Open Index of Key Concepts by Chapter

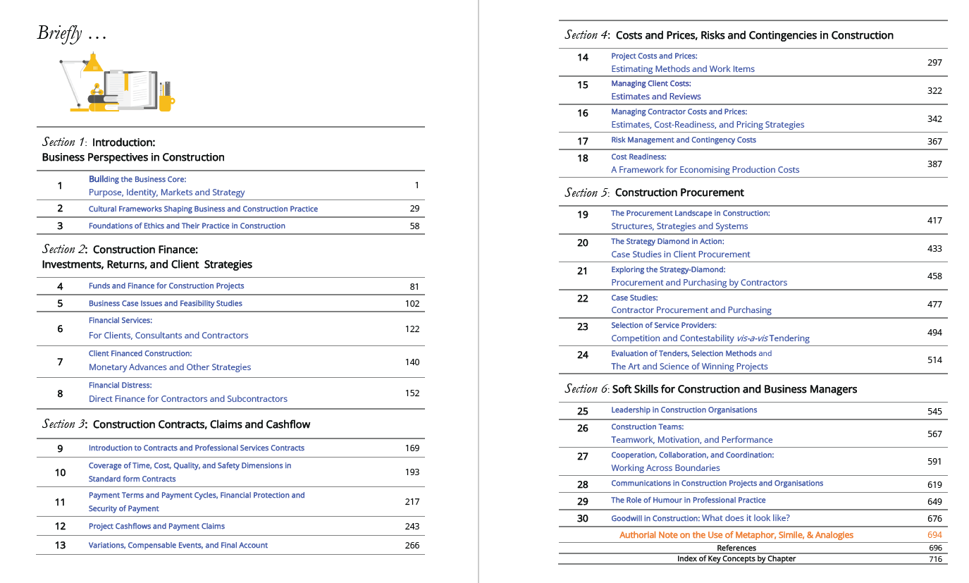pos(736,559)
